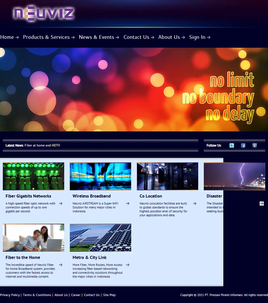Click the Neuviz logo
The height and width of the screenshot is (303, 268).
(44, 13)
